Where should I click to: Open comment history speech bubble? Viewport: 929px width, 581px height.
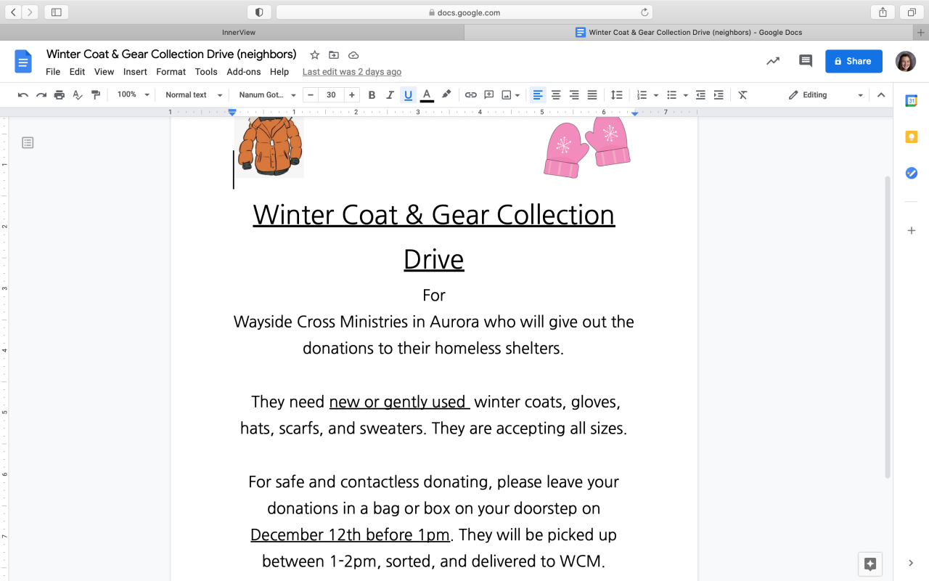pyautogui.click(x=806, y=61)
